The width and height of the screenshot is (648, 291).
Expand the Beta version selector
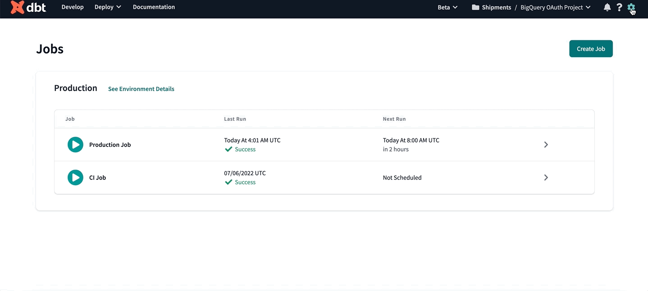pos(447,7)
